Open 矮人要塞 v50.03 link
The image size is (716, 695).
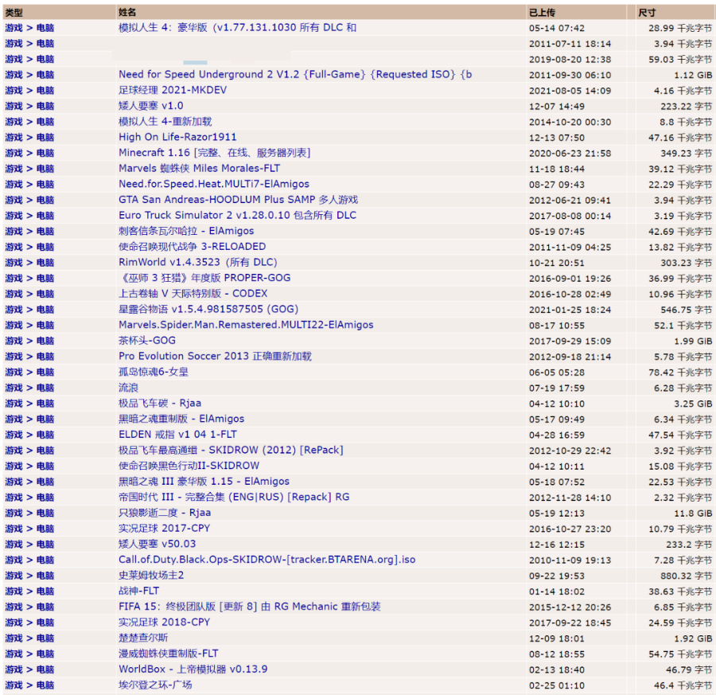tap(157, 544)
